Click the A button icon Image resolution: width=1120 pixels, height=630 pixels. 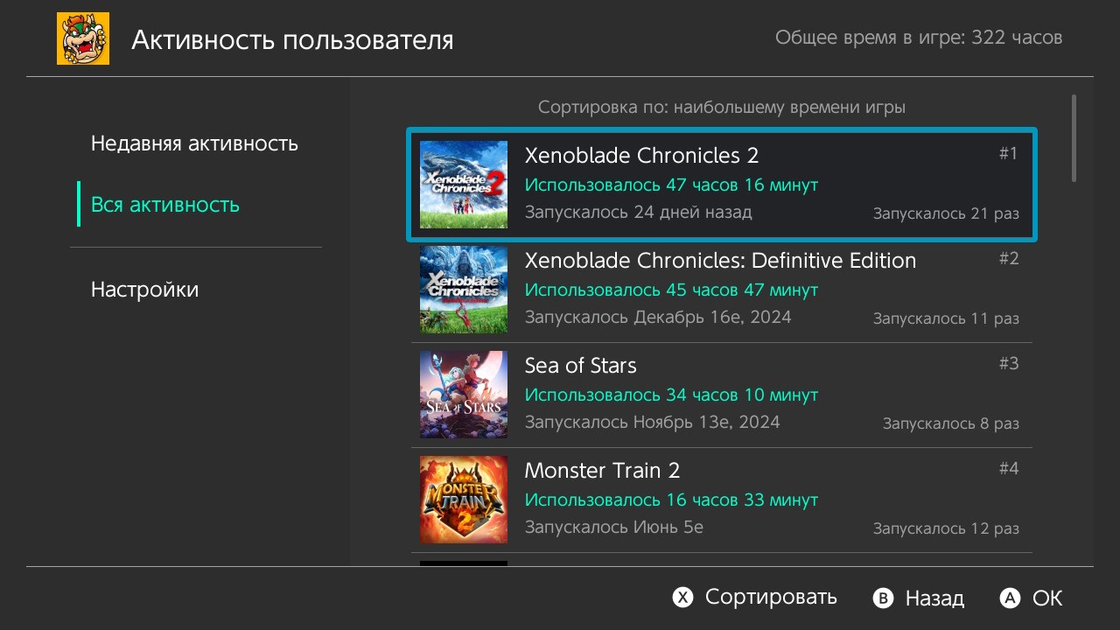point(1011,598)
